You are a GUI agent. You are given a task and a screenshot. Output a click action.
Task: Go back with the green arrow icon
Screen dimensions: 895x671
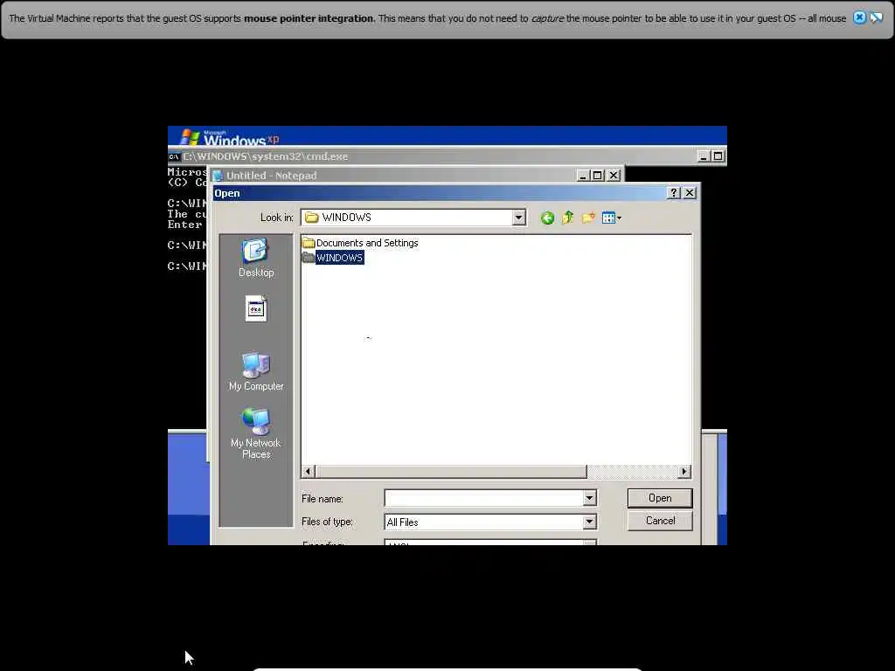pos(547,218)
